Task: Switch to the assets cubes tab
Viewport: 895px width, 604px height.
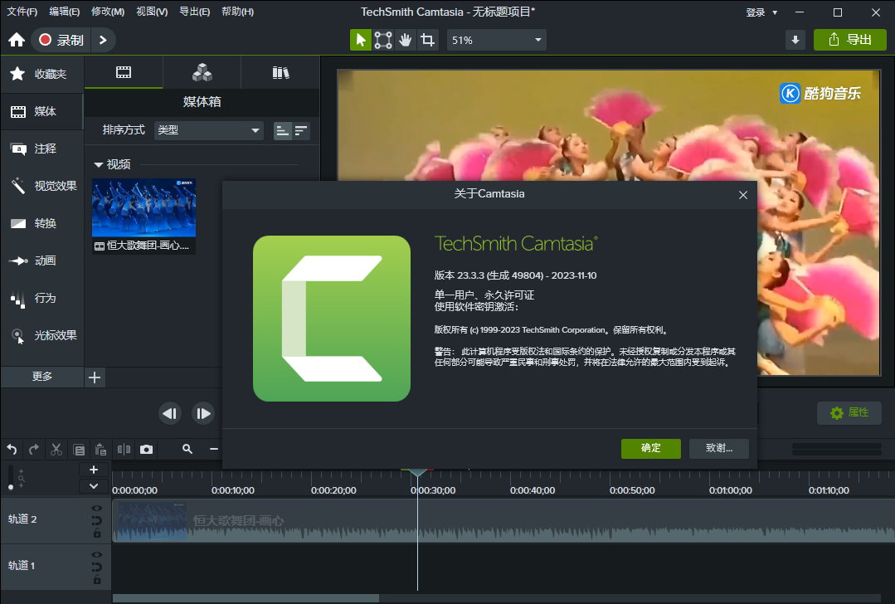Action: [202, 72]
